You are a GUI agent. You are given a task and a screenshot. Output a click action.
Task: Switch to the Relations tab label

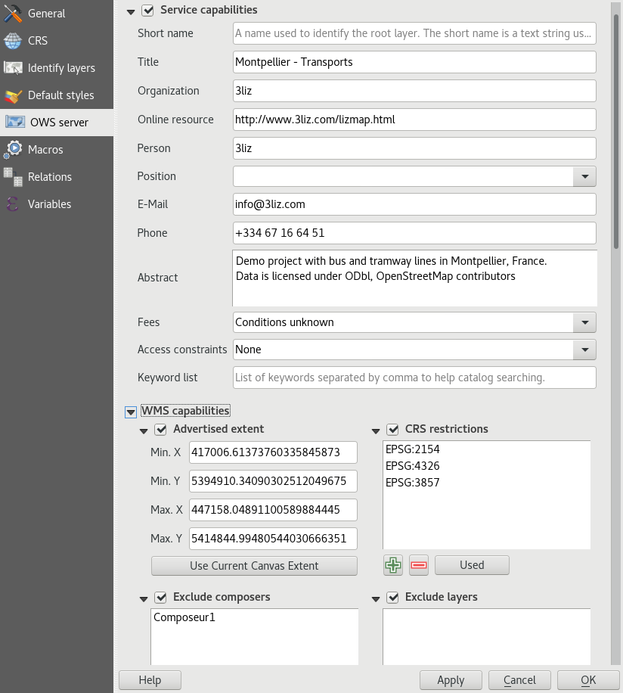pos(50,177)
